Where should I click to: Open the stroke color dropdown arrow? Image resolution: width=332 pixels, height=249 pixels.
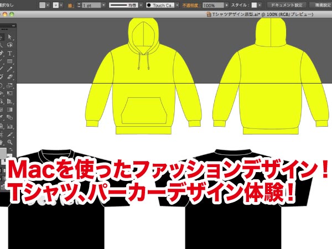click(x=61, y=5)
